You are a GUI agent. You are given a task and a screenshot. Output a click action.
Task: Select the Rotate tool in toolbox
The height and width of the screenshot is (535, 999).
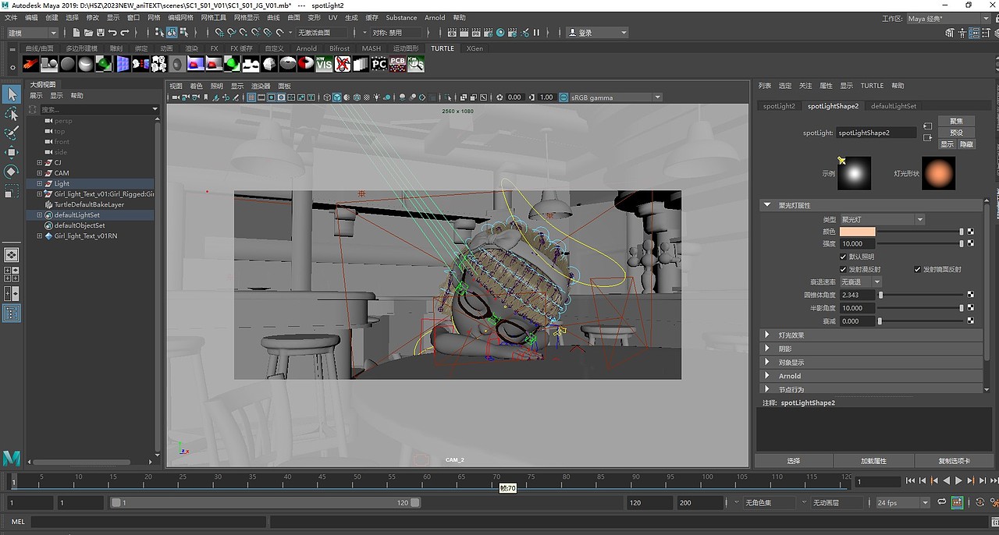click(x=12, y=171)
